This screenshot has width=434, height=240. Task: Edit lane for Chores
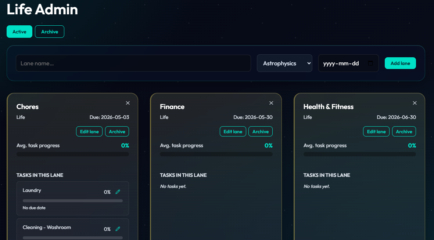[x=89, y=132]
